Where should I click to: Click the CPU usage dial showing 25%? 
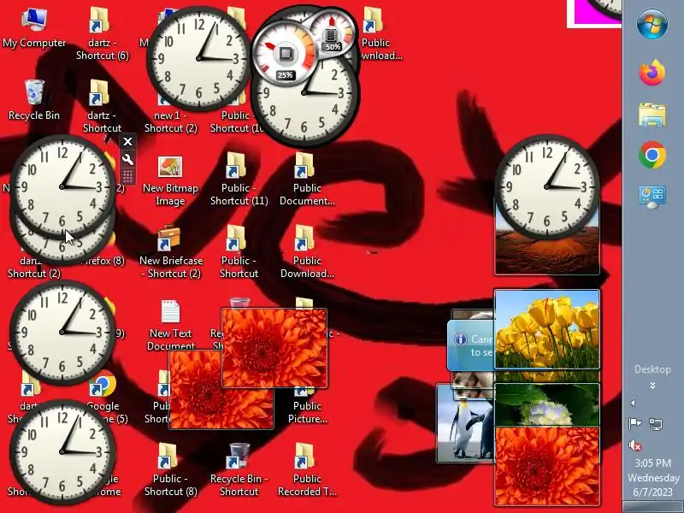coord(285,53)
